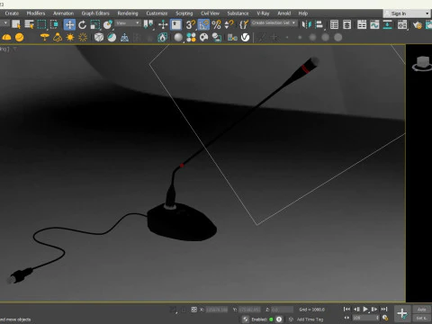Click the Set Key plus button
This screenshot has width=432, height=324.
pos(402,313)
